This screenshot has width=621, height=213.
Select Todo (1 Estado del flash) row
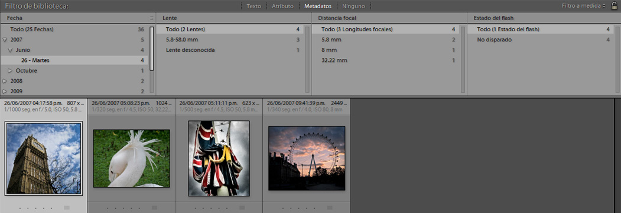(x=541, y=30)
